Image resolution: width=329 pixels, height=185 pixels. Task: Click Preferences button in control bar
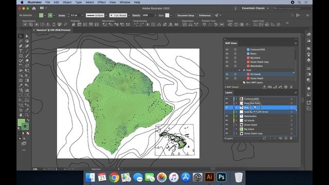point(205,15)
